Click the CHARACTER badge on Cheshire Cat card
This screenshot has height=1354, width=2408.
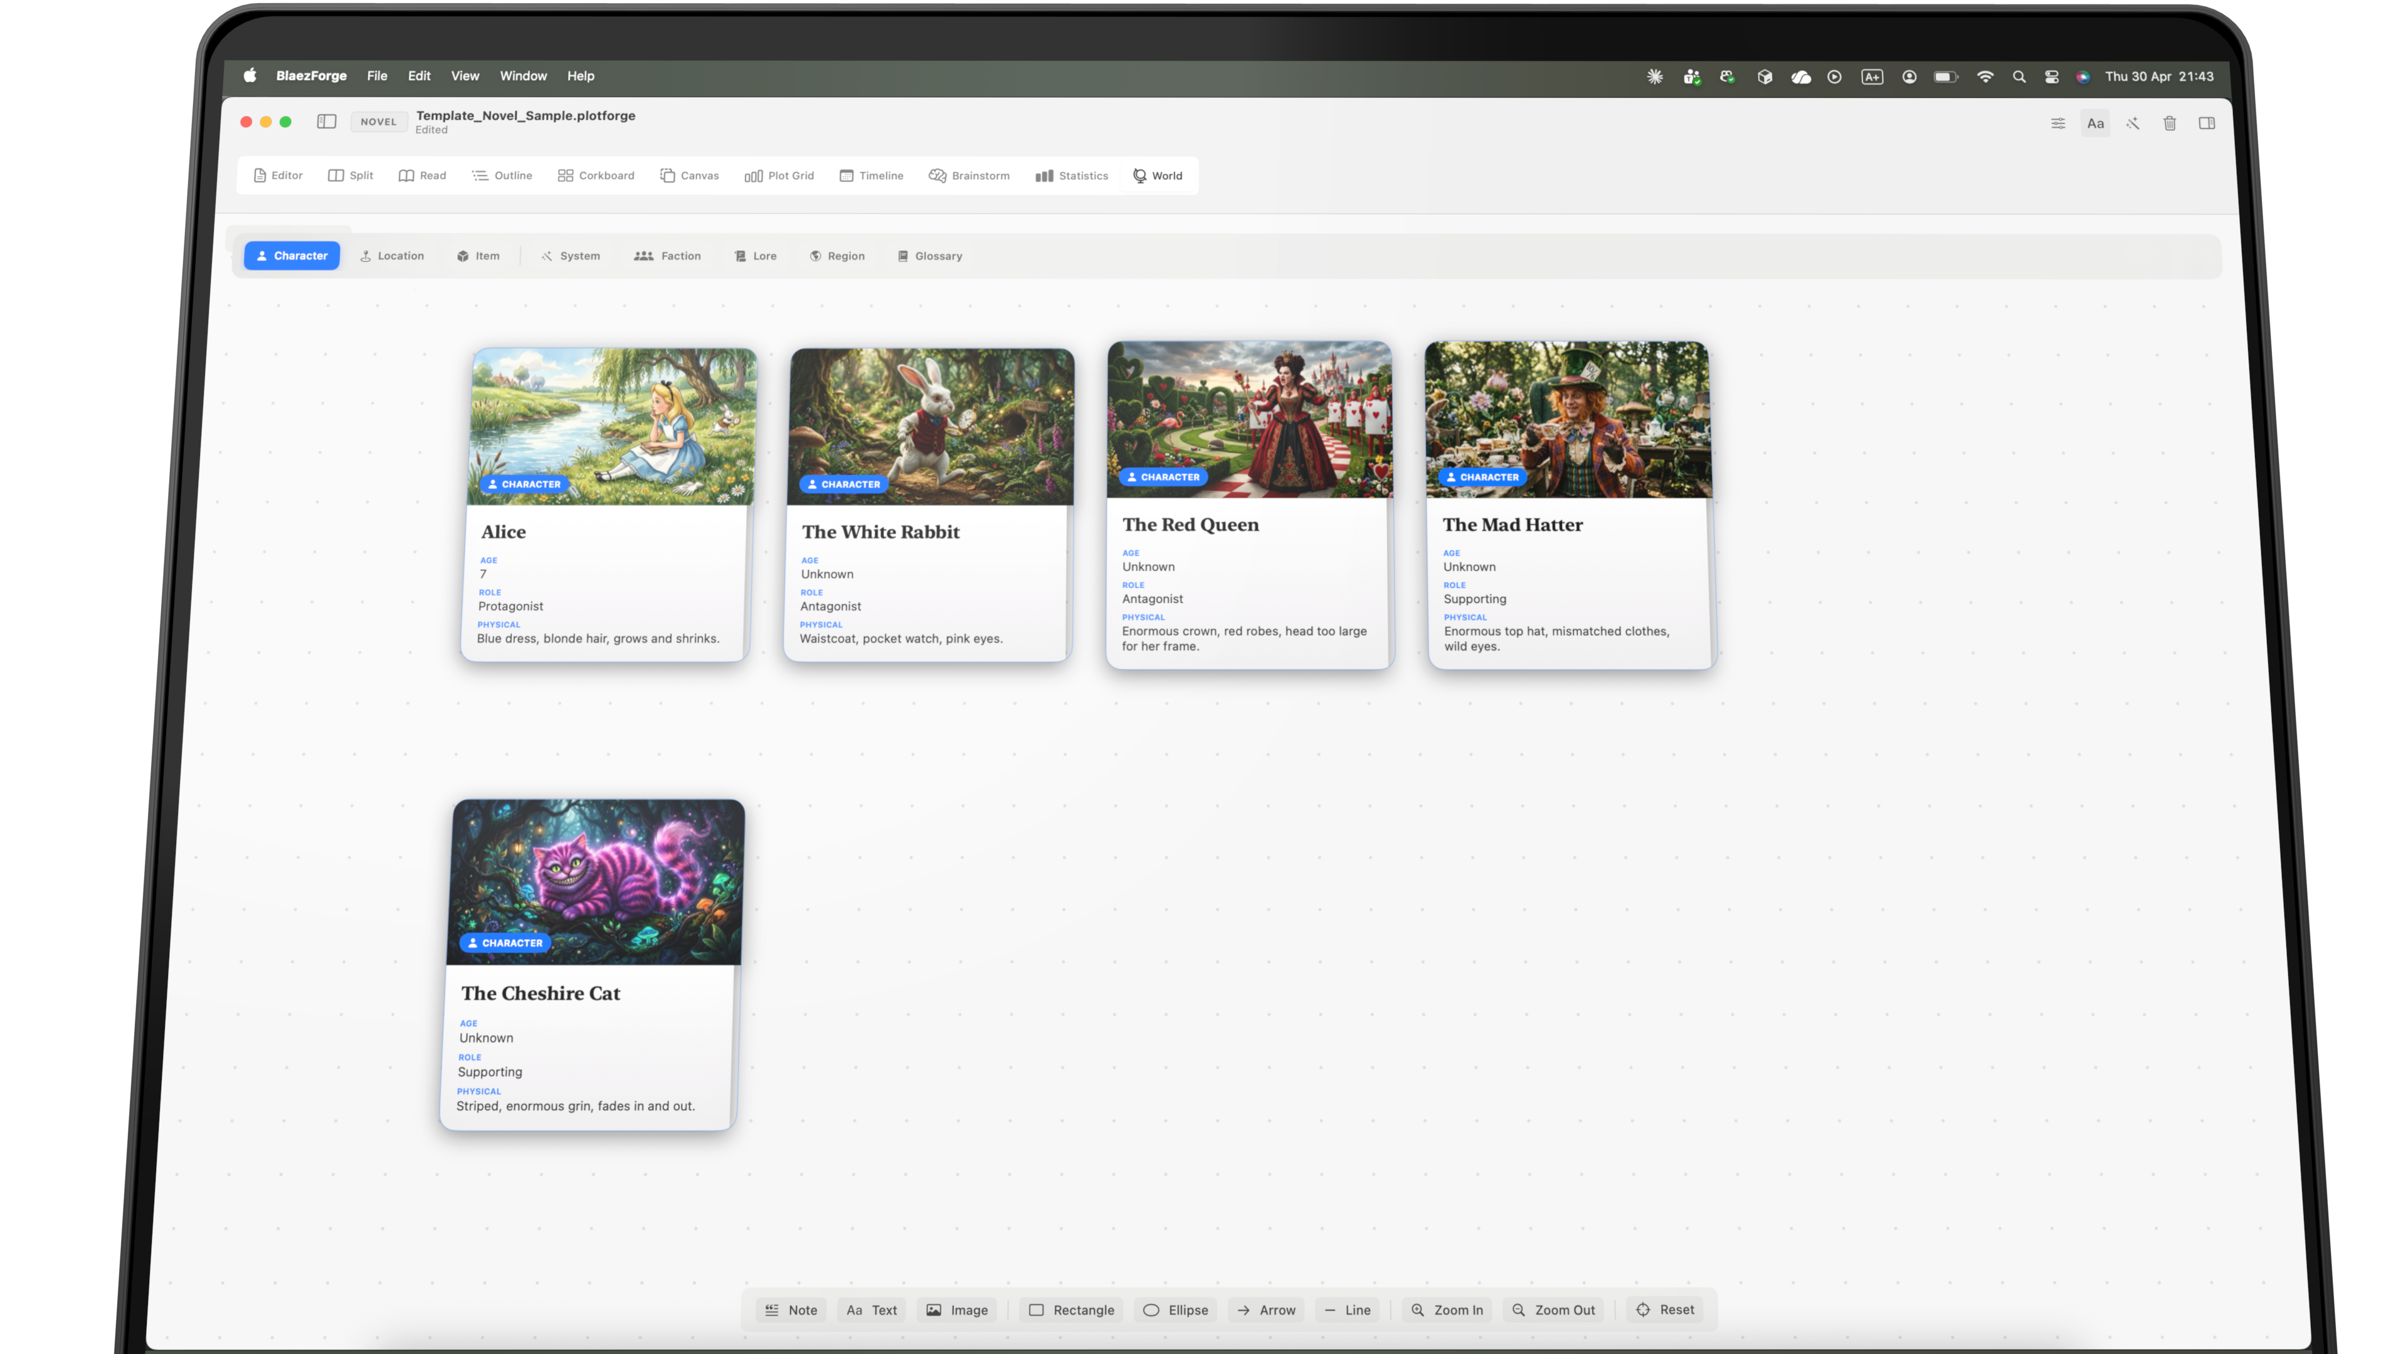tap(505, 943)
